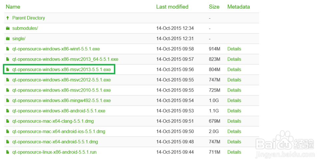Screen dimensions: 333x166
Task: Click the date 14-Oct-2015 12:34
Action: pos(175,28)
